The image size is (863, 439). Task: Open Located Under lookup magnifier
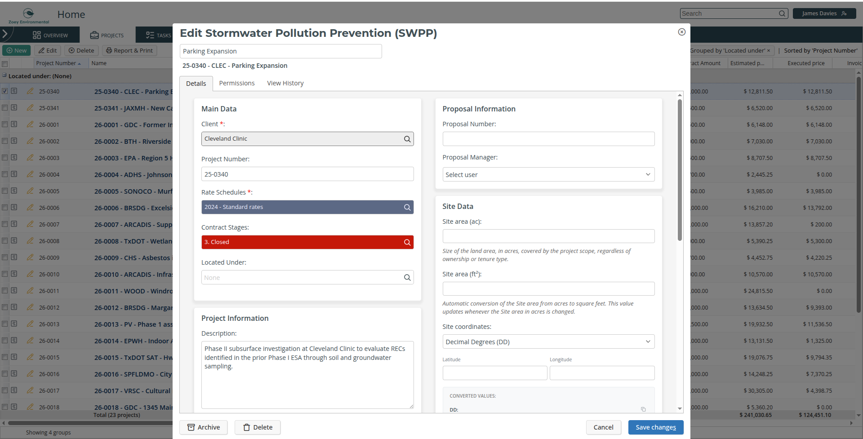[x=407, y=278]
